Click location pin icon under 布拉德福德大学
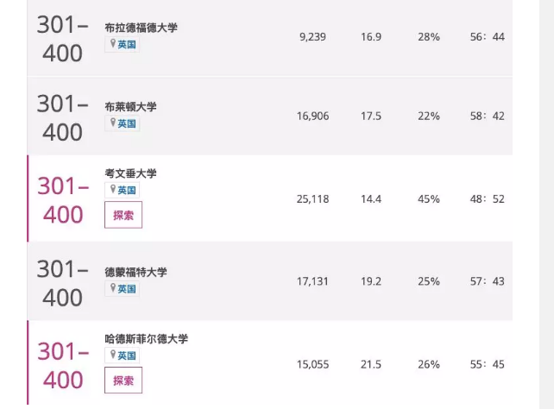This screenshot has height=409, width=554. (x=113, y=43)
